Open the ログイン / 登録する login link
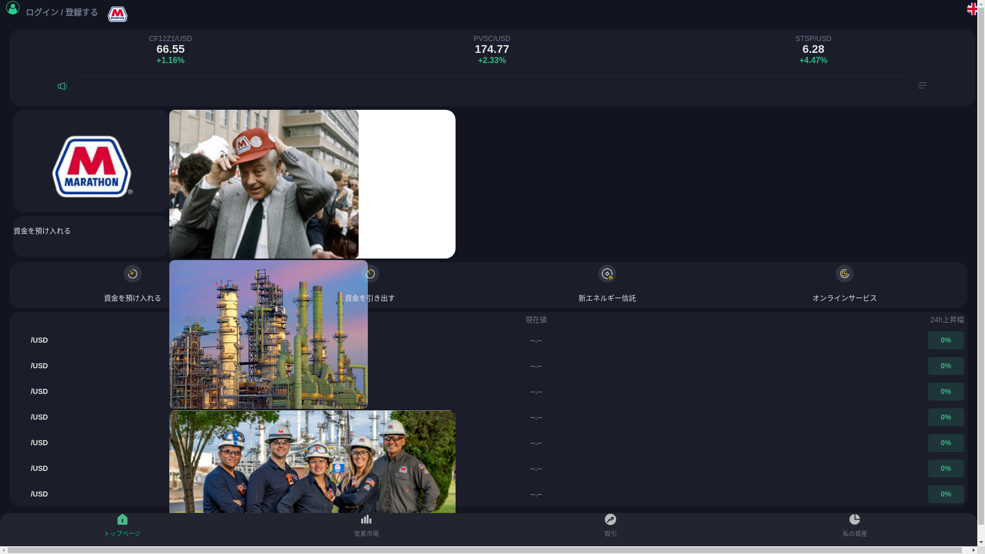Viewport: 985px width, 554px height. 62,12
